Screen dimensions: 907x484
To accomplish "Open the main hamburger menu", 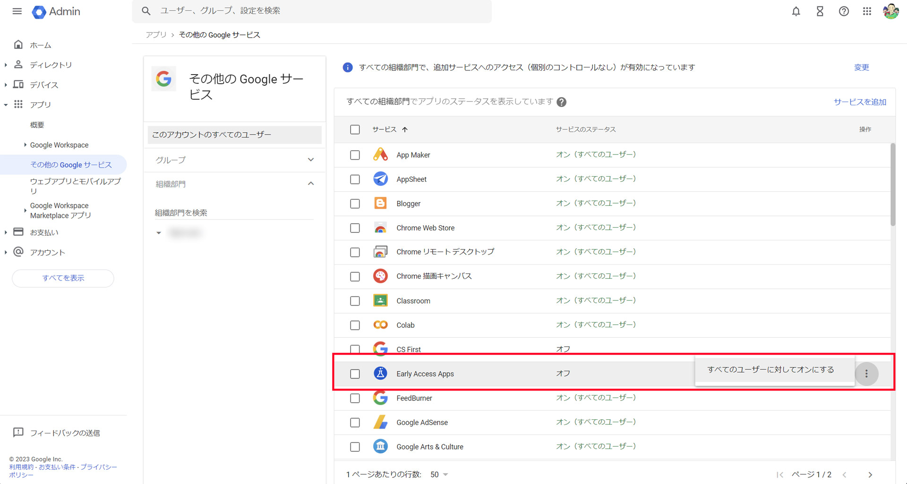I will [x=17, y=11].
